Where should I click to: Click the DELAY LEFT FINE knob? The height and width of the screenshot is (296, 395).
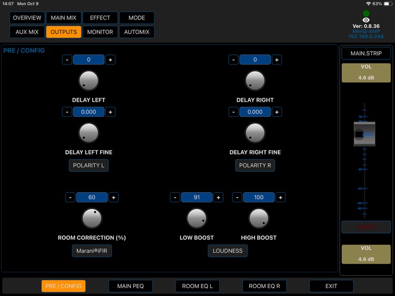pyautogui.click(x=88, y=133)
